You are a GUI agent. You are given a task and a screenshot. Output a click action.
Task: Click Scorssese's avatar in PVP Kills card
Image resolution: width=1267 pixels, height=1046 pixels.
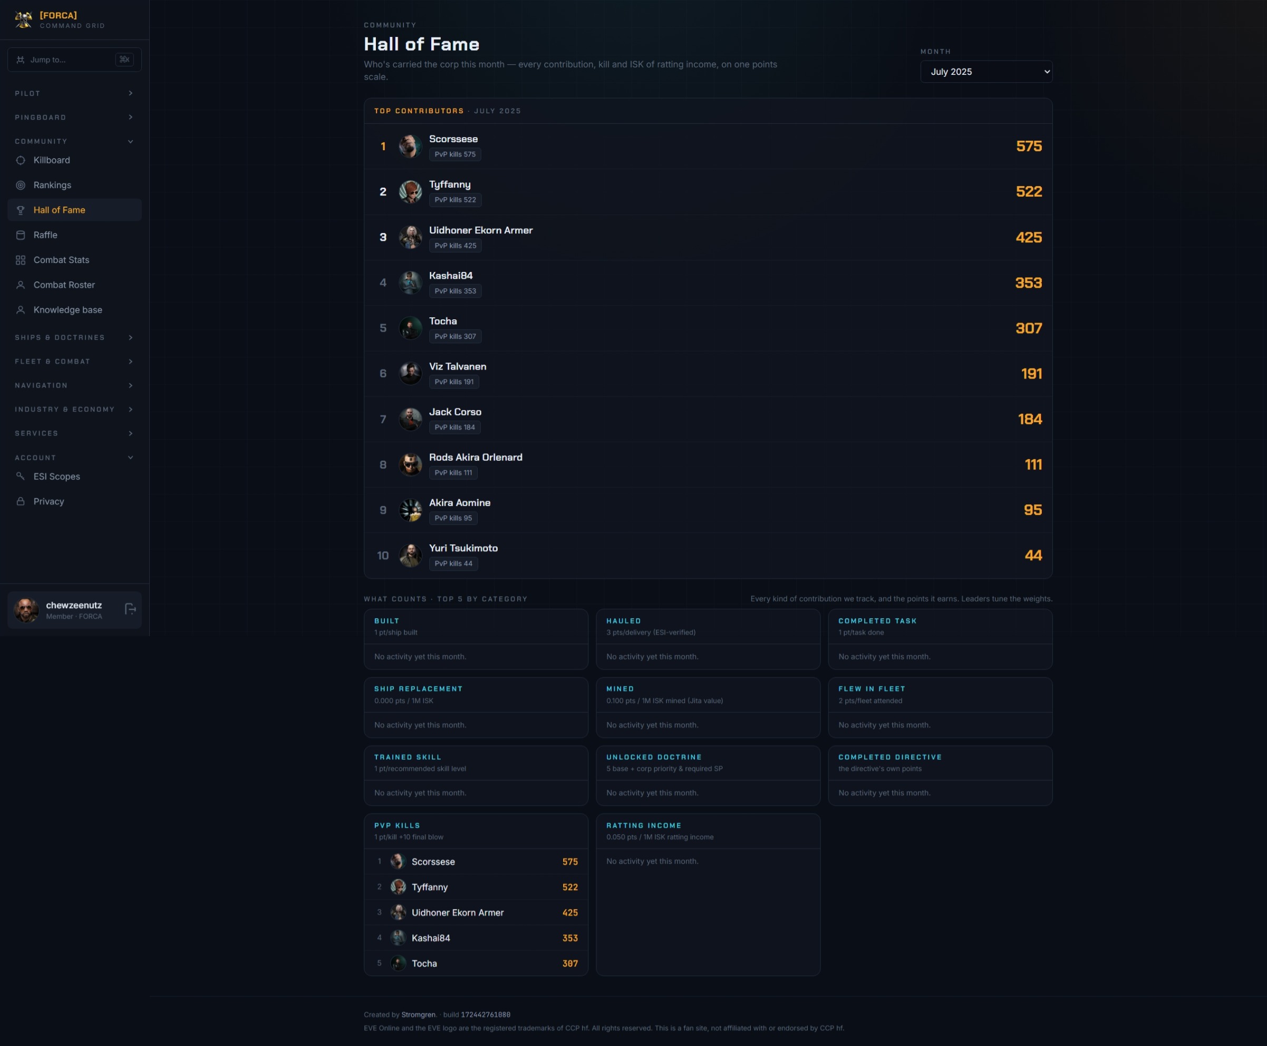[x=398, y=862]
